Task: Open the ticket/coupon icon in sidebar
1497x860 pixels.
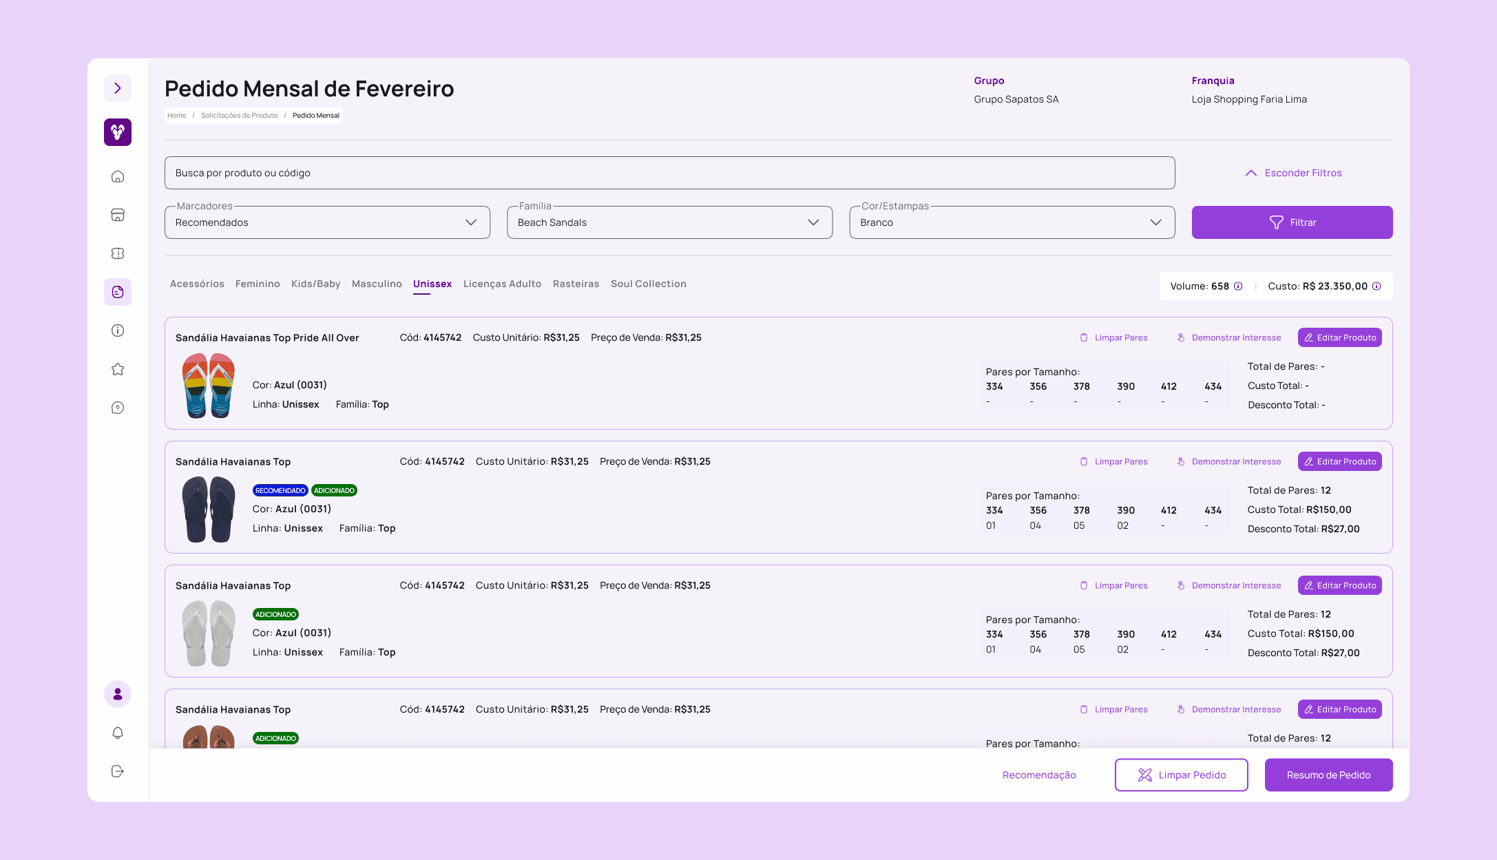Action: pos(118,254)
